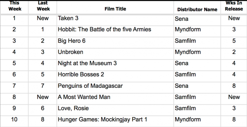This screenshot has width=247, height=127.
Task: Select rank 10 in This Week column
Action: coord(14,119)
